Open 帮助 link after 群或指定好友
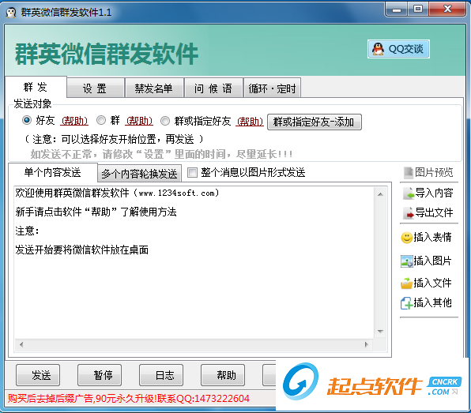471x413 pixels. point(250,122)
